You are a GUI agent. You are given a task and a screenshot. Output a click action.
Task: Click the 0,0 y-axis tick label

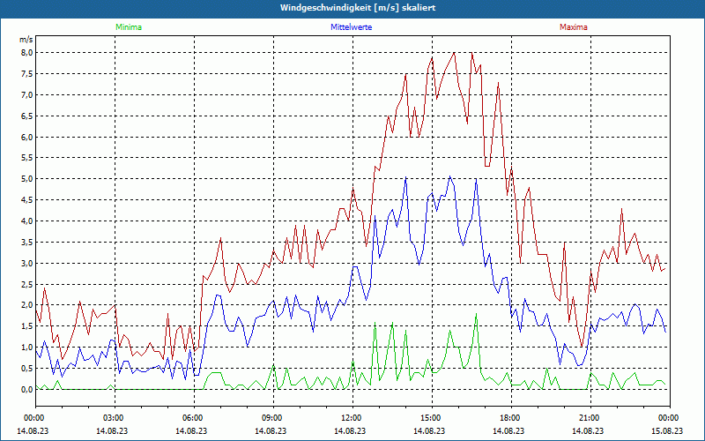click(x=26, y=390)
